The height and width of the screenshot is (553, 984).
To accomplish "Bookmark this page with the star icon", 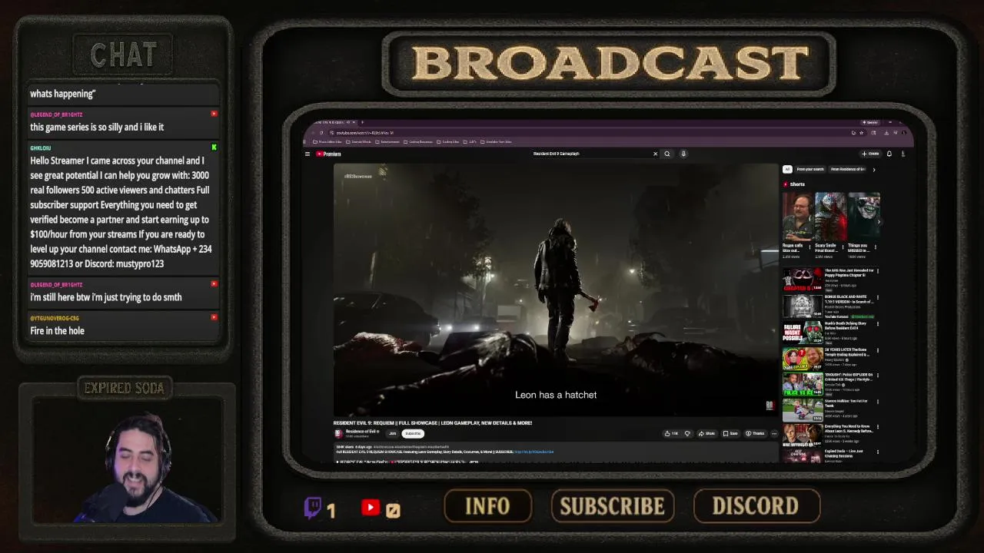I will click(863, 133).
